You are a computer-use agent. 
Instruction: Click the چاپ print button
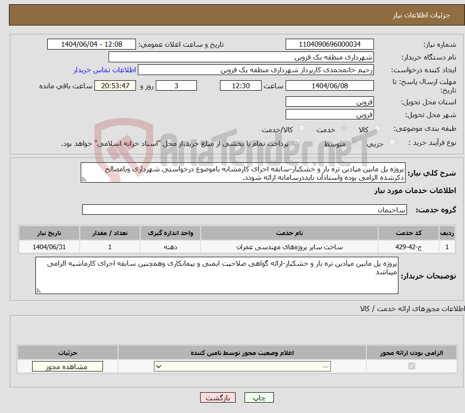click(259, 397)
